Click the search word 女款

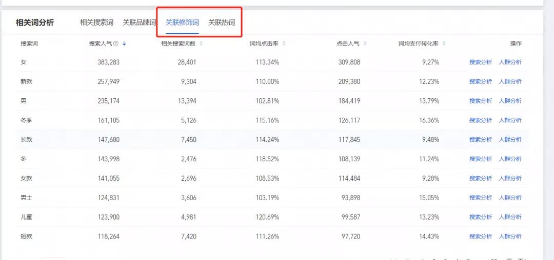(27, 179)
